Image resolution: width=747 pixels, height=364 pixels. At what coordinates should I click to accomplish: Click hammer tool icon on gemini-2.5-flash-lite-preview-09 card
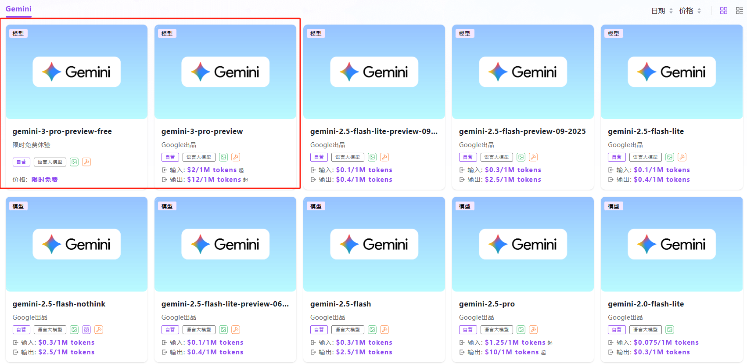(384, 157)
